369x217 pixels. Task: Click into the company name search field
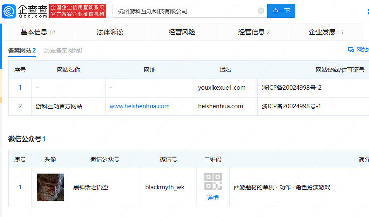186,11
